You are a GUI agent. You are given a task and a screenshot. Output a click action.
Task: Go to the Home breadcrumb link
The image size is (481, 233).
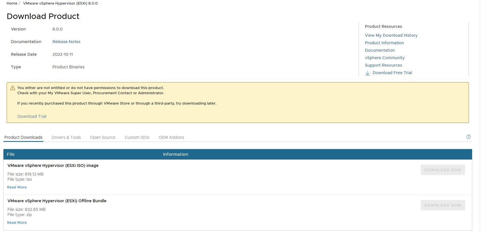coord(12,3)
